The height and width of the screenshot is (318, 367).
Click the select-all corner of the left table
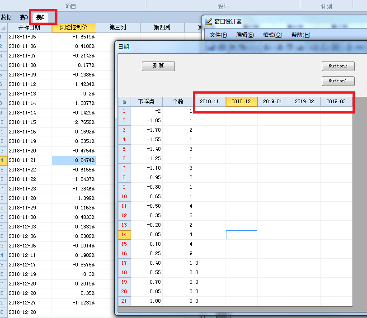pos(4,28)
